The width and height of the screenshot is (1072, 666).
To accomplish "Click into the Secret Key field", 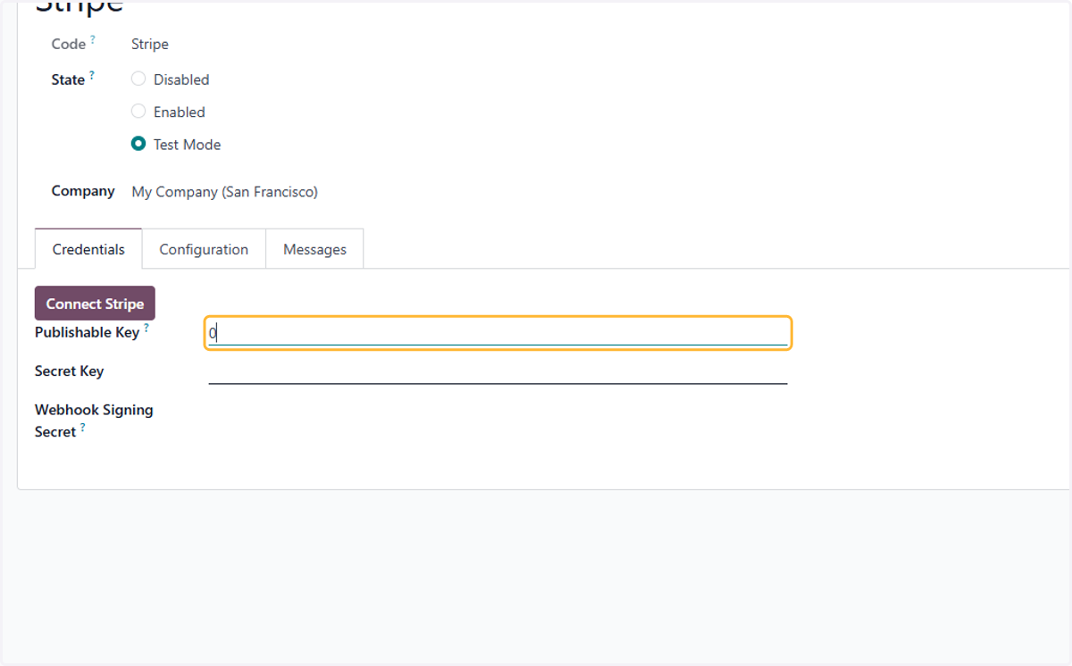I will pos(498,371).
